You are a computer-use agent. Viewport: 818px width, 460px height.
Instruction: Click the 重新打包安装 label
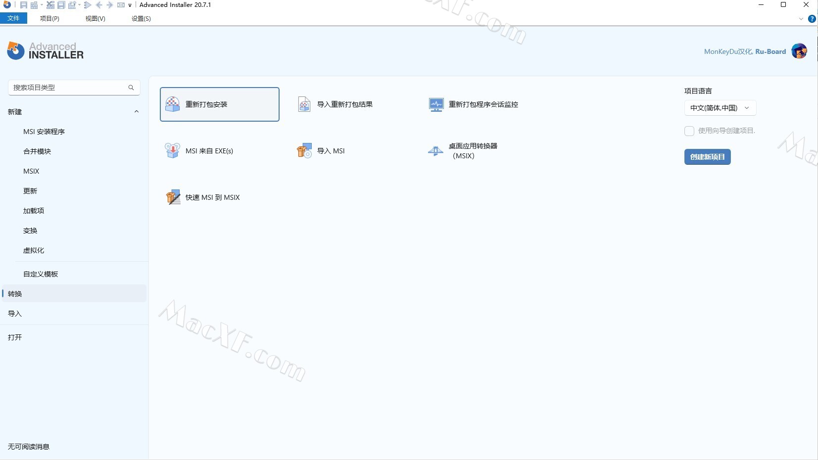[206, 104]
